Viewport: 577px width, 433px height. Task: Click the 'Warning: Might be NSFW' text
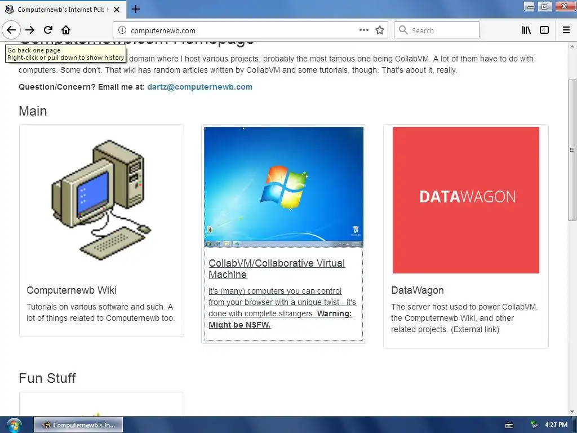click(280, 319)
